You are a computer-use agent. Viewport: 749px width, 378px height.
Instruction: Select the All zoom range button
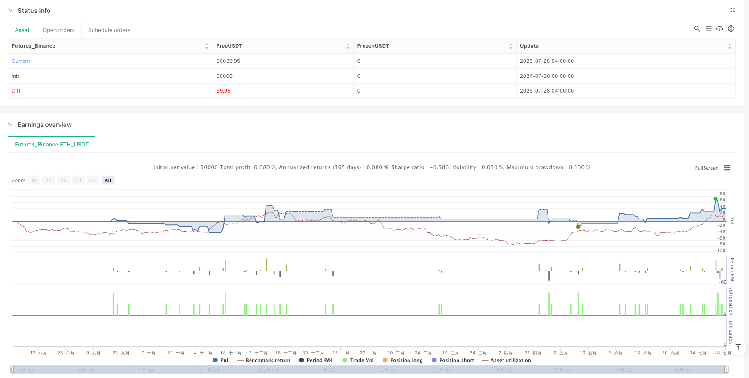[x=108, y=180]
